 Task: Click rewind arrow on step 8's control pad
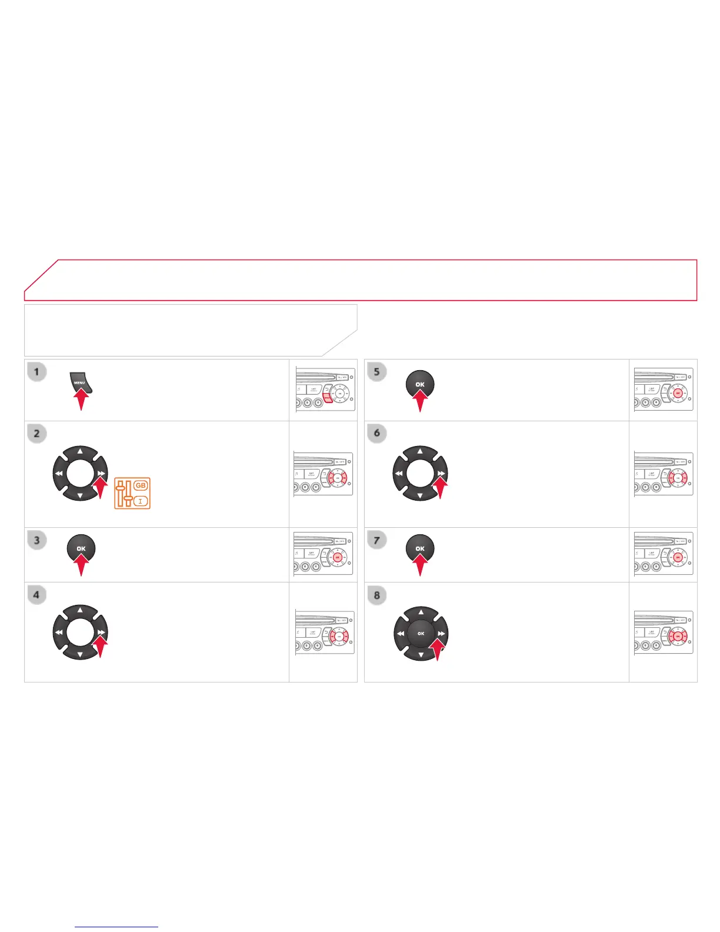pos(400,634)
